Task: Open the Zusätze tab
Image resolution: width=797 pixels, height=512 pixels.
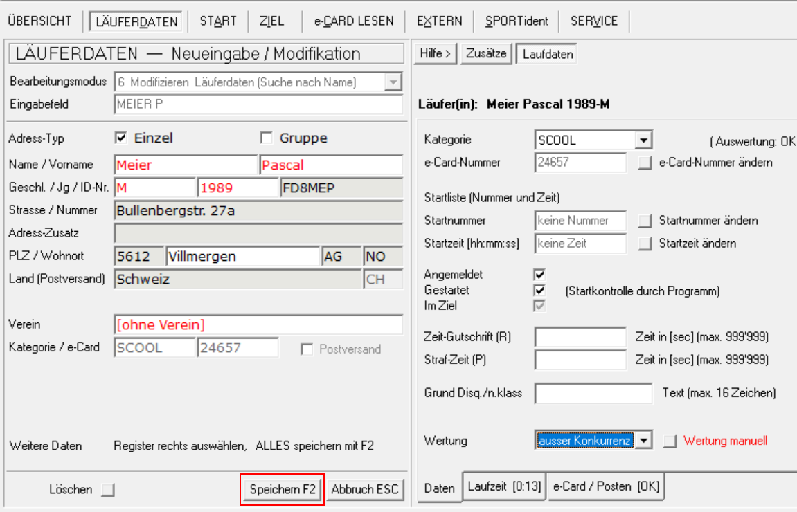Action: [486, 53]
